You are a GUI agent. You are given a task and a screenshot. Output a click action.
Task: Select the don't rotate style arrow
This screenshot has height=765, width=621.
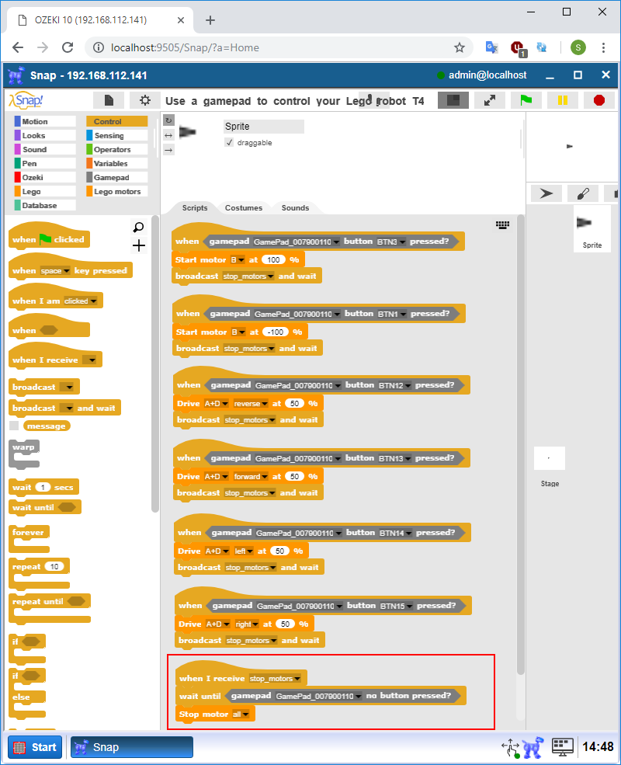click(x=168, y=150)
